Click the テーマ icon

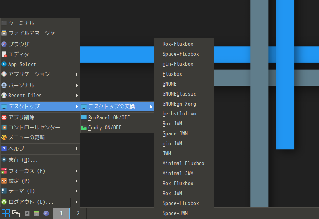(4, 191)
